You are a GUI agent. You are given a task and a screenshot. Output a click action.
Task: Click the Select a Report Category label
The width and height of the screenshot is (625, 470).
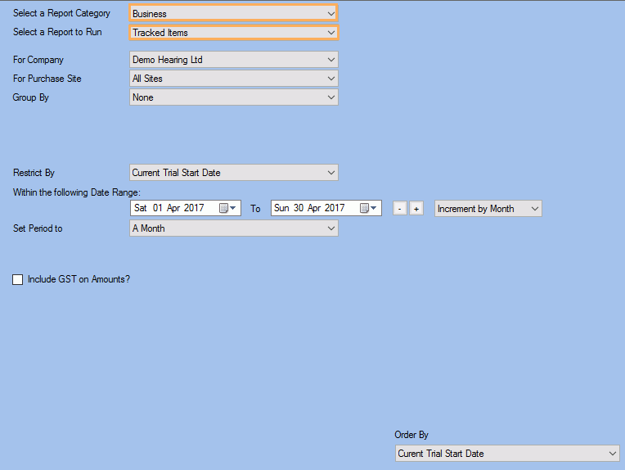[61, 13]
